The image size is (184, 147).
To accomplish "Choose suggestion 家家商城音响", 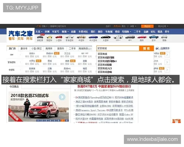I will pos(105,72).
